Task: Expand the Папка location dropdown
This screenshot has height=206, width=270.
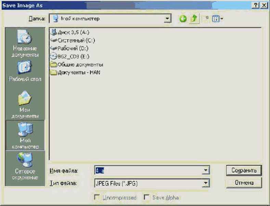Action: [167, 18]
